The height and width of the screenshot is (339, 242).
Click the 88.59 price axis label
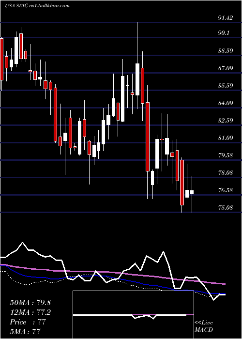[226, 51]
